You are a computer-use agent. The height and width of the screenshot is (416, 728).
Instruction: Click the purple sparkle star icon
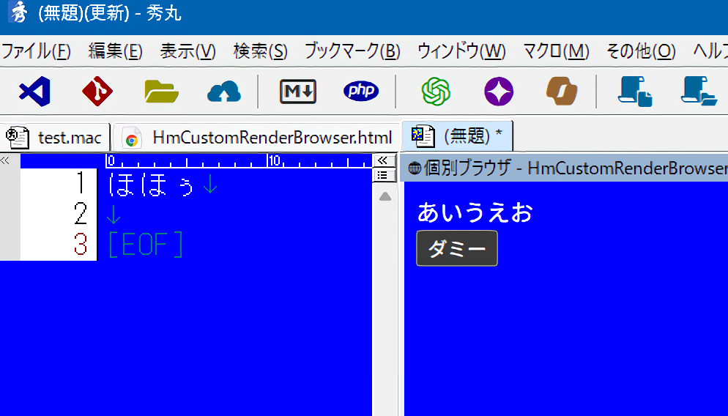(499, 92)
